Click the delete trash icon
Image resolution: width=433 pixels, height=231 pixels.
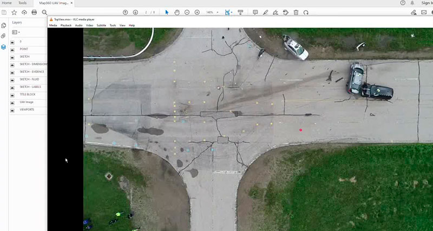click(296, 12)
